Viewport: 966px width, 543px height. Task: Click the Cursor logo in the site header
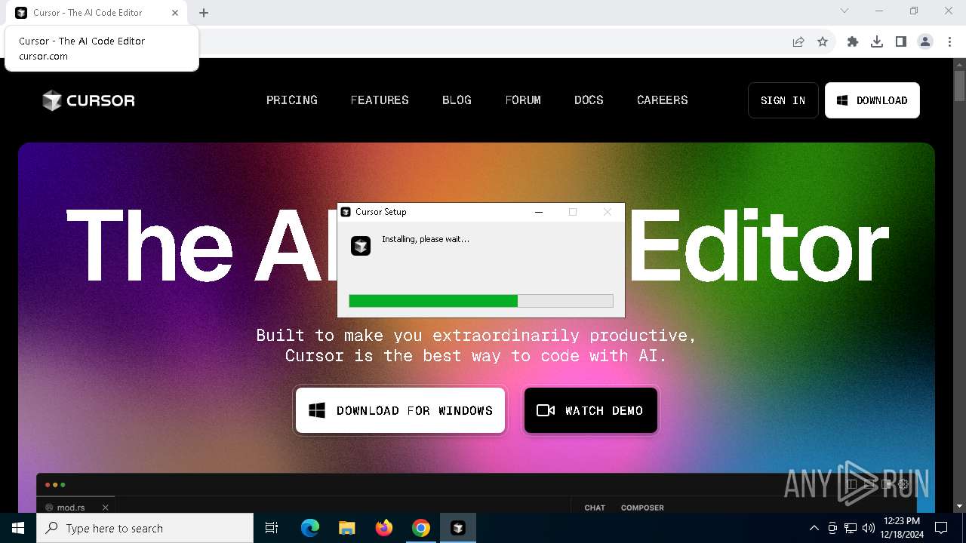tap(89, 100)
